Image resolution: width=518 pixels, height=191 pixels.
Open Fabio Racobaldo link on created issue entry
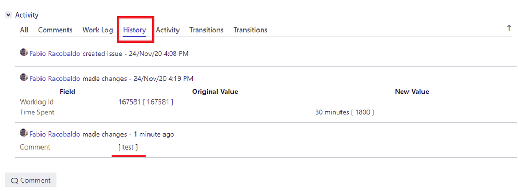55,54
